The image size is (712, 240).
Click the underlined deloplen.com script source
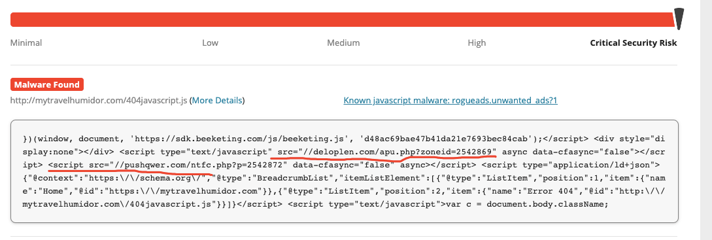click(387, 151)
